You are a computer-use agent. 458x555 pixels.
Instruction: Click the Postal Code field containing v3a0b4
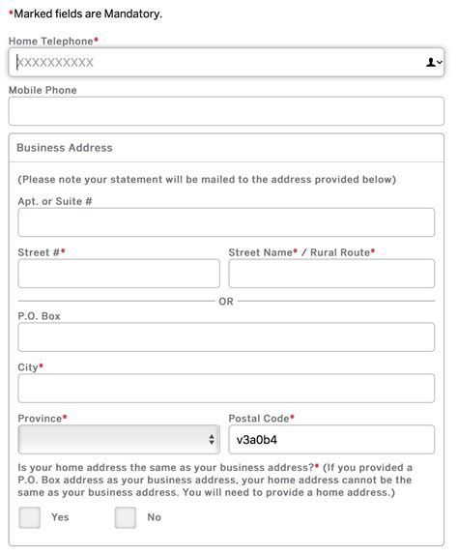tap(331, 439)
